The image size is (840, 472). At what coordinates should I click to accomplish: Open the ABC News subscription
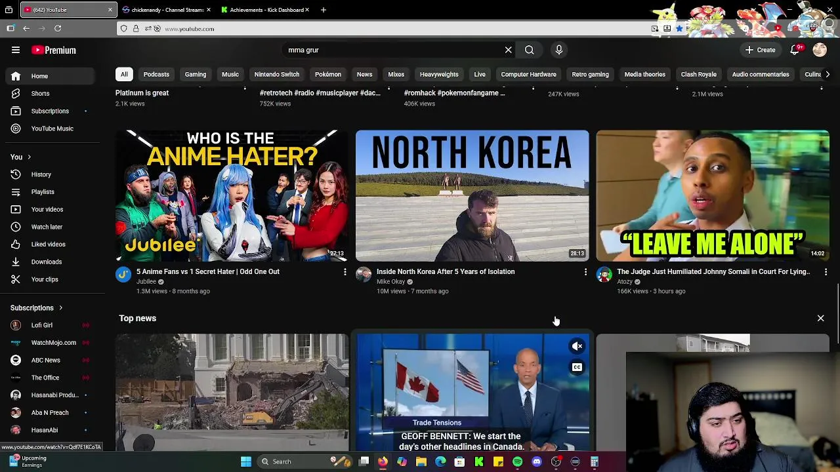click(49, 360)
